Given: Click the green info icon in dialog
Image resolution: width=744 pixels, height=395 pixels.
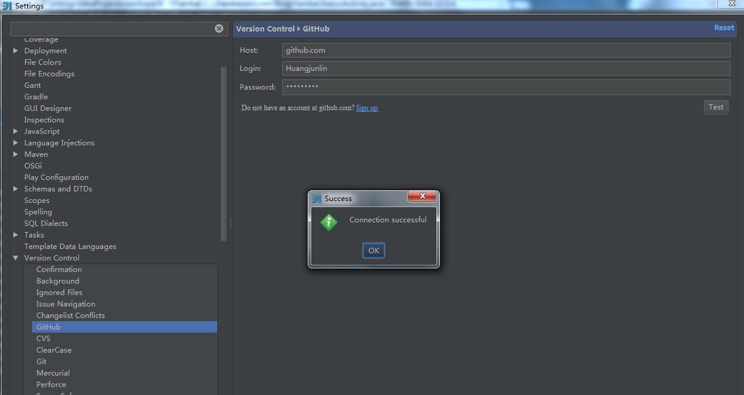Looking at the screenshot, I should pos(329,222).
